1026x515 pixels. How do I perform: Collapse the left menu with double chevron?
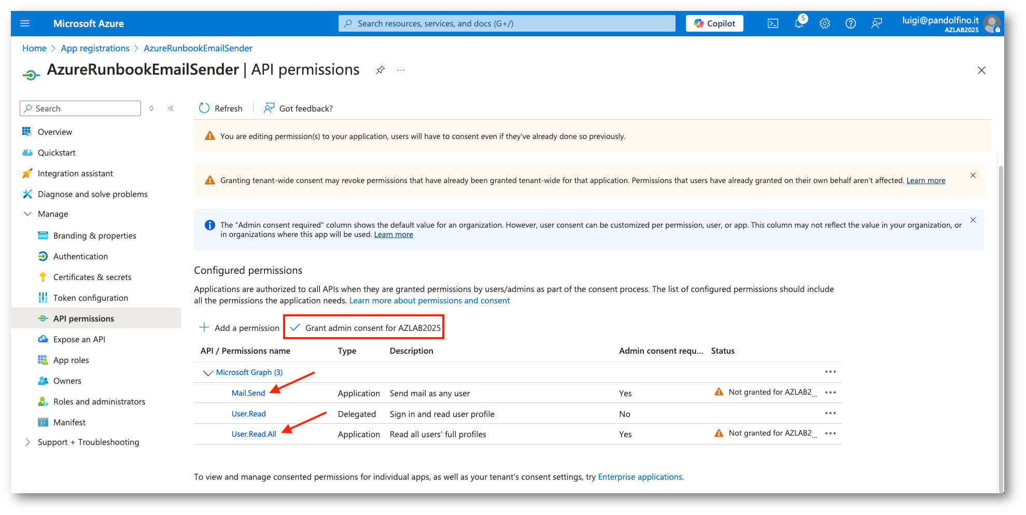point(171,108)
